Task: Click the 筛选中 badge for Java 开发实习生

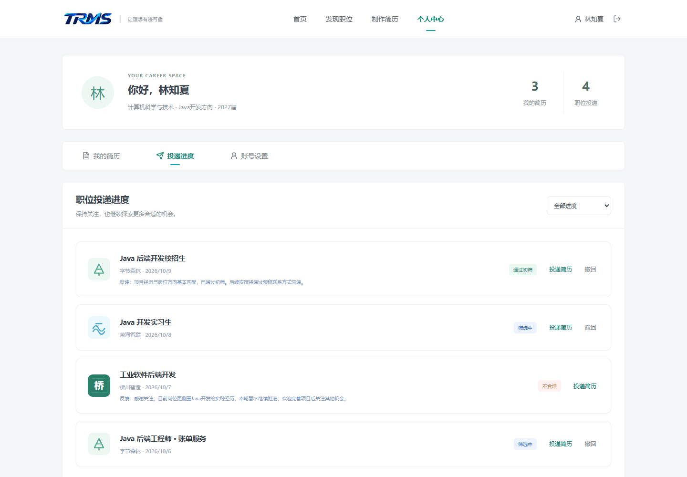Action: point(525,328)
